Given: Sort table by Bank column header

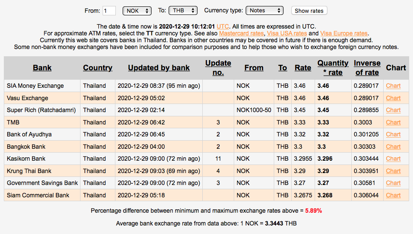Looking at the screenshot, I should click(42, 68).
